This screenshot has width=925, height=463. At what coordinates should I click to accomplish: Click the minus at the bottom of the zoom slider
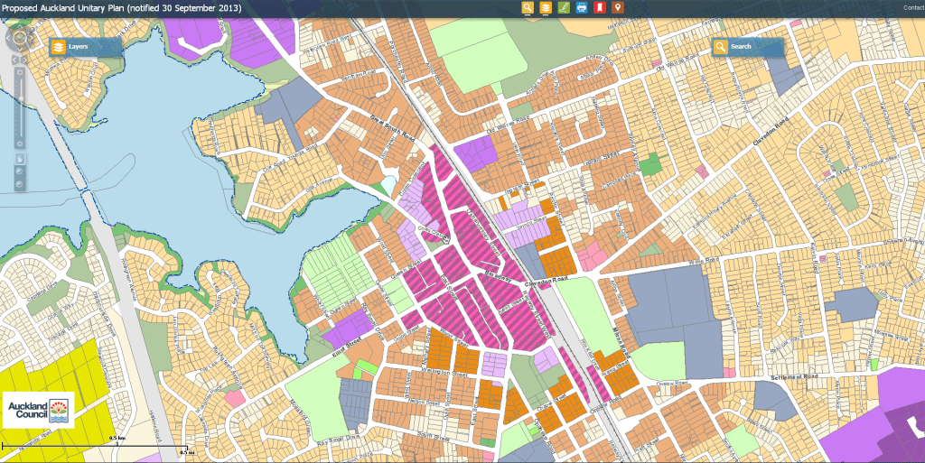click(20, 144)
